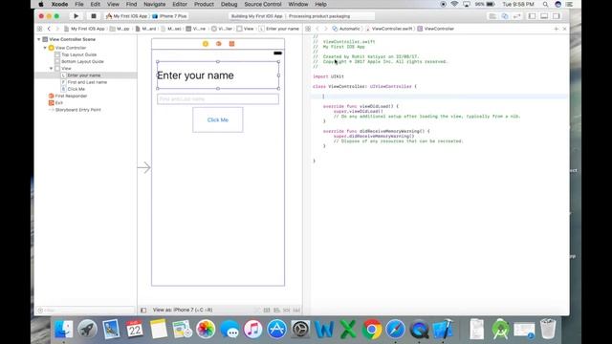The height and width of the screenshot is (344, 612).
Task: Click the First and Last name text field
Action: (x=218, y=99)
